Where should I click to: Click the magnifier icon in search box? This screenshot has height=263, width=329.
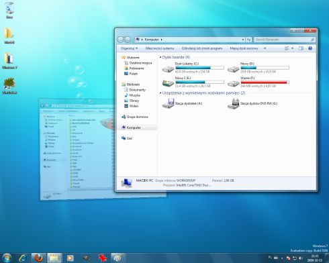(313, 40)
